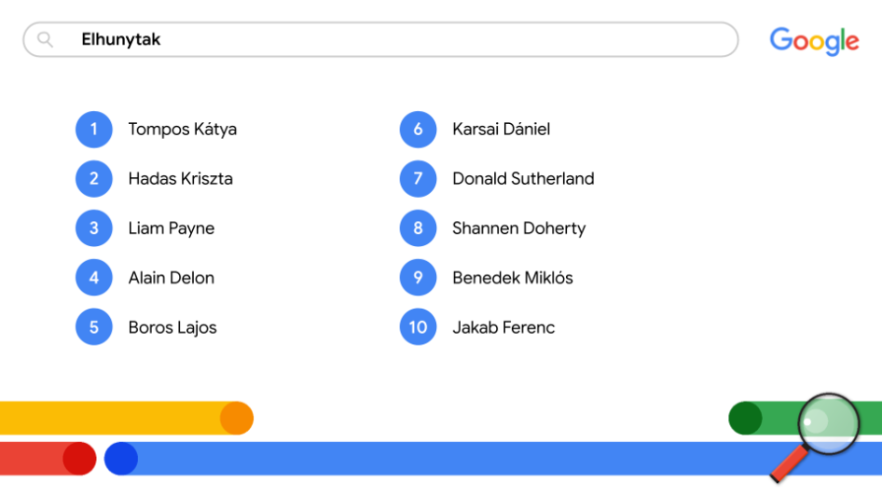This screenshot has width=882, height=496.
Task: Select the Liam Payne entry
Action: (x=172, y=228)
